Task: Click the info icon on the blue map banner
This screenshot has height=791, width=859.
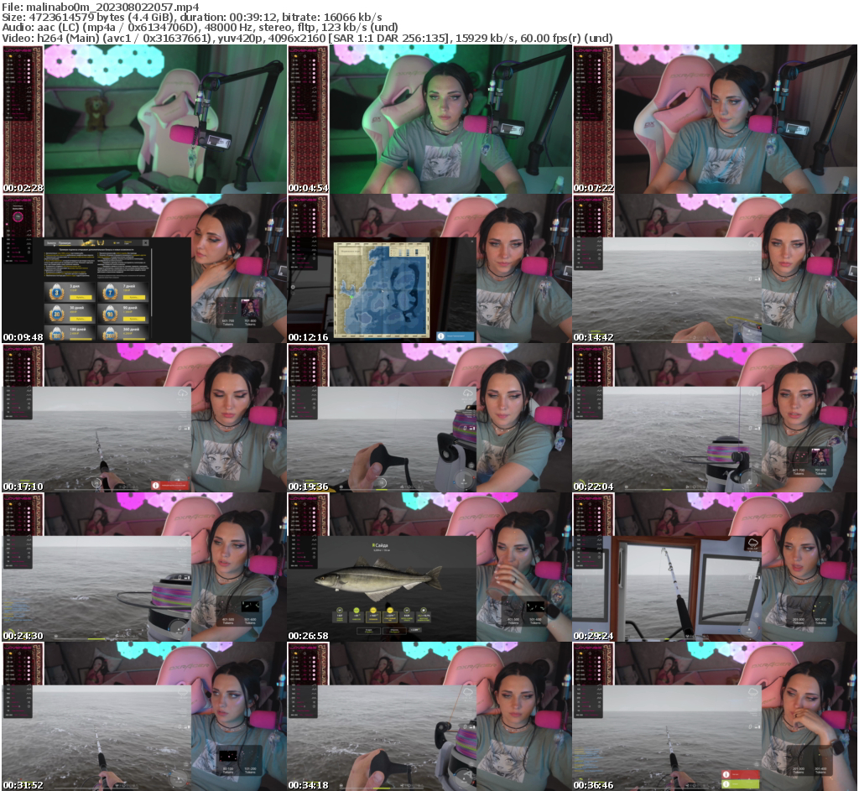Action: (440, 336)
